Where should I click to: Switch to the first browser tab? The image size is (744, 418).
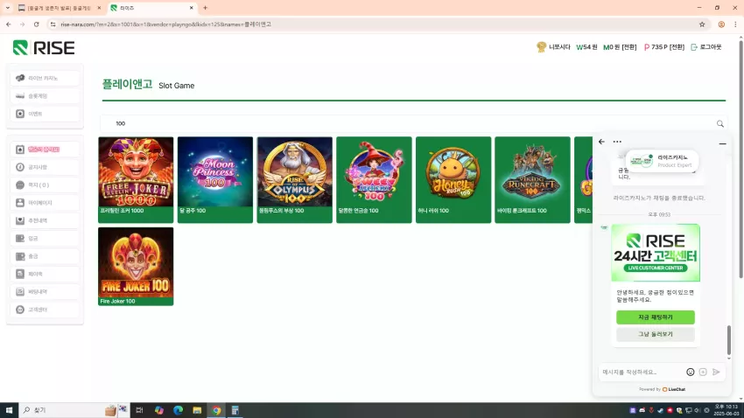[60, 8]
